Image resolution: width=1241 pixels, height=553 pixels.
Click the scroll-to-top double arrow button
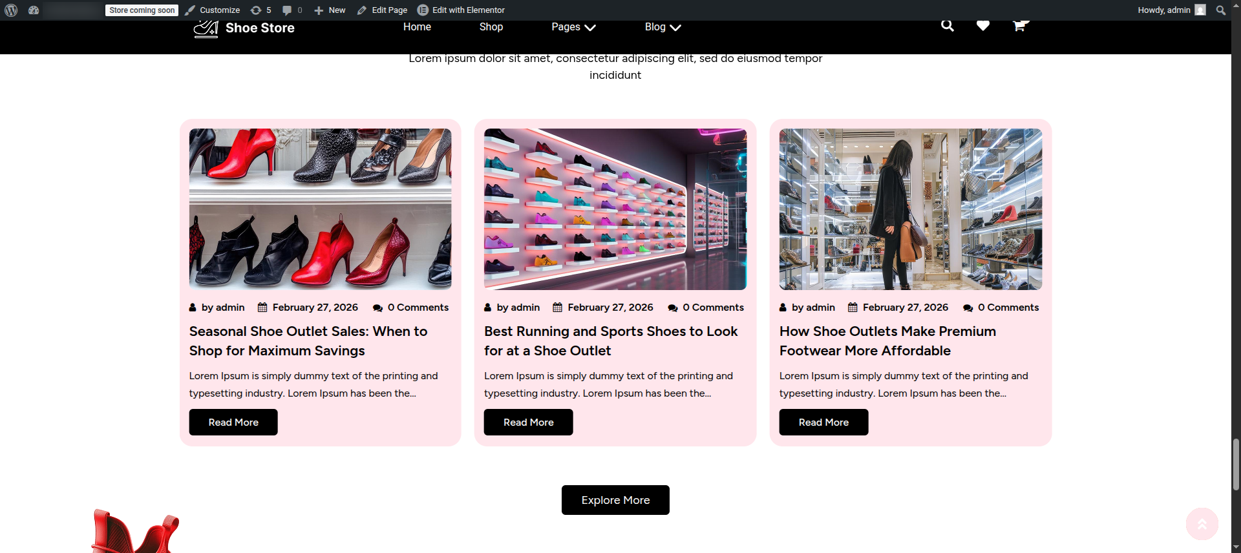1202,524
